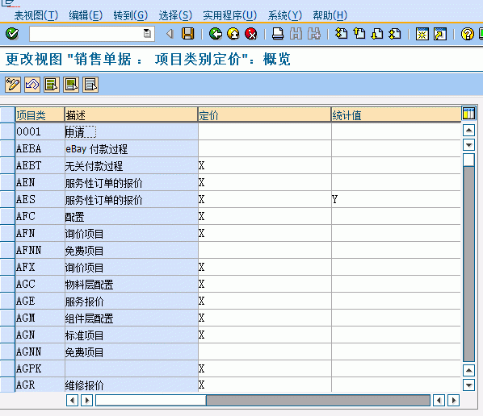Open the table column configuration icon
Viewport: 483px width, 416px height.
click(x=468, y=113)
